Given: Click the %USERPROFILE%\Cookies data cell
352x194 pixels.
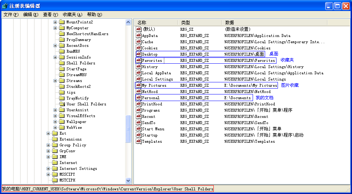Looking at the screenshot, I should 247,48.
